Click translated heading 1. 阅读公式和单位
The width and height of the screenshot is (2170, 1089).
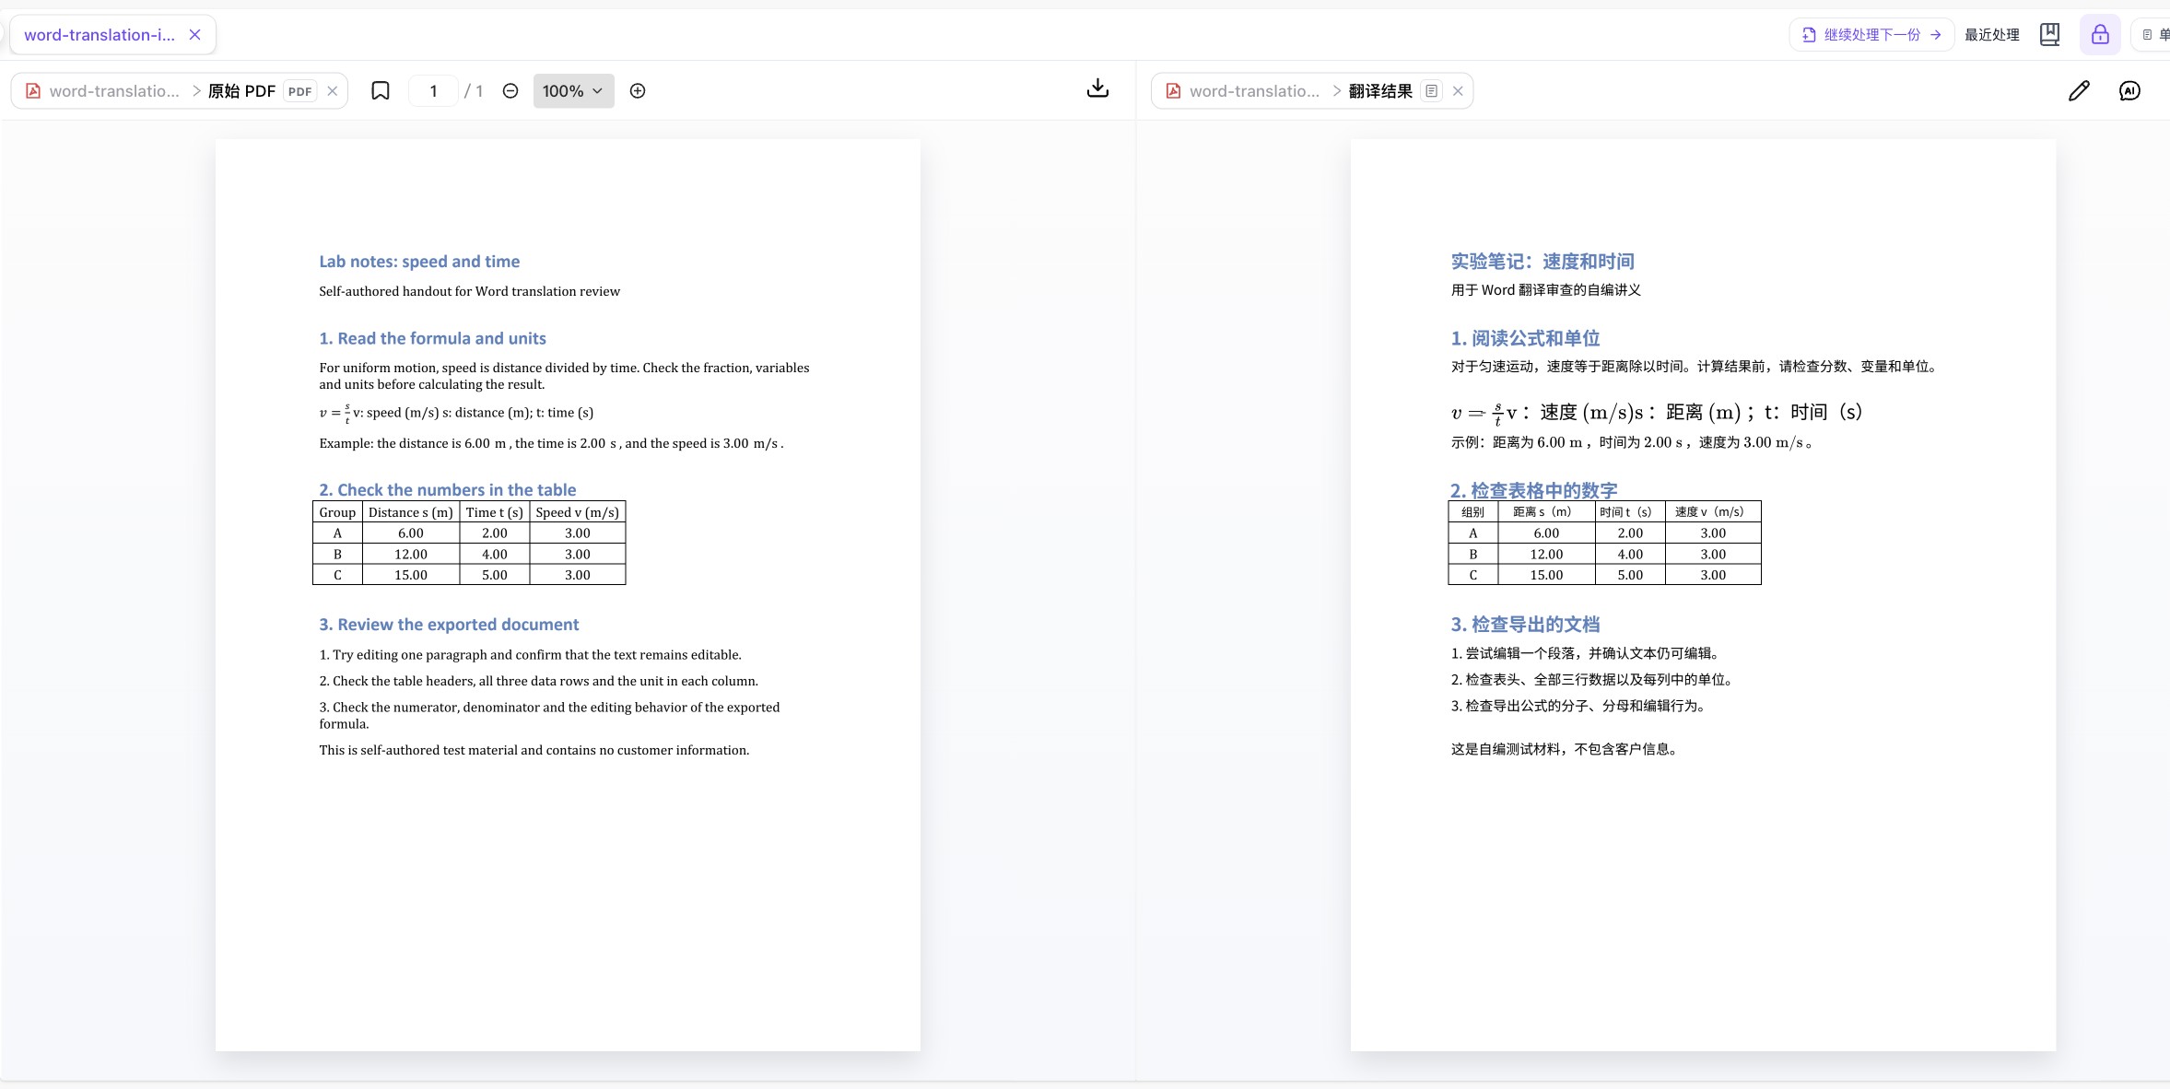click(1525, 338)
